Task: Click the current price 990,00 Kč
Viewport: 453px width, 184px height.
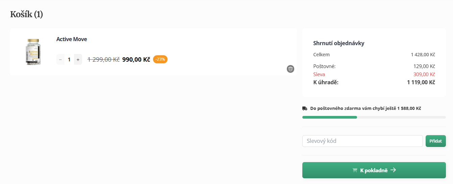Action: (x=136, y=59)
